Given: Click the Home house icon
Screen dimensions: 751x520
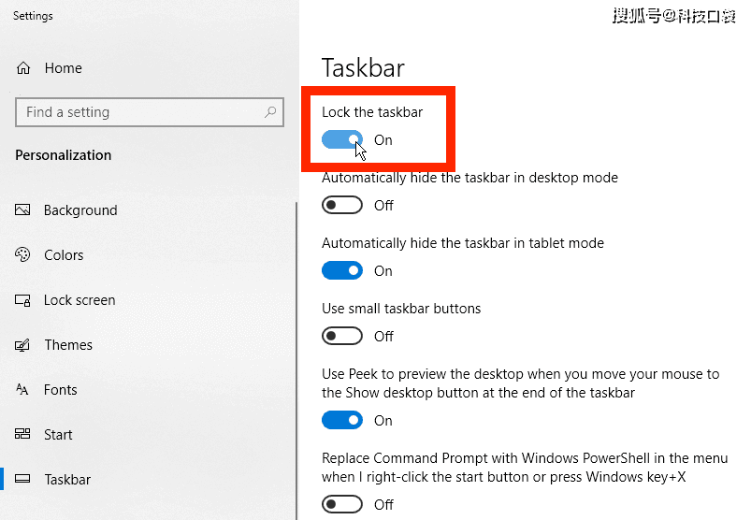Looking at the screenshot, I should pos(23,68).
